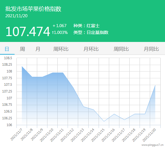Click the 2021/11/15 lowest data point
Screen dimensions: 165x148
[x=104, y=121]
